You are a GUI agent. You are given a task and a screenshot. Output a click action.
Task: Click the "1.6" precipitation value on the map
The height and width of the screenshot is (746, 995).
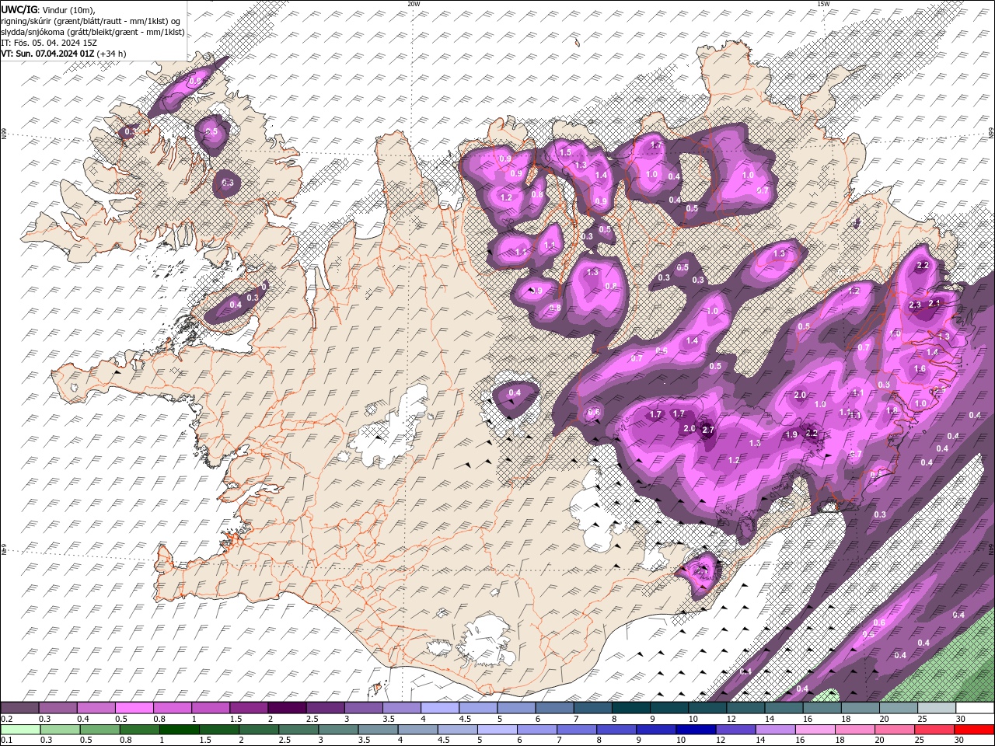920,368
